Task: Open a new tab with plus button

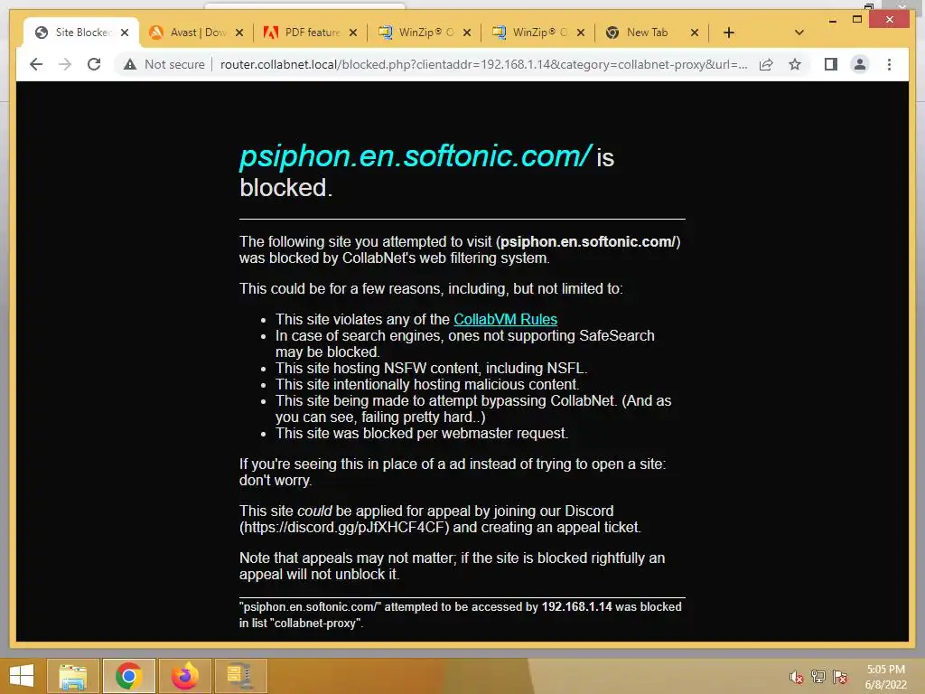Action: click(729, 33)
